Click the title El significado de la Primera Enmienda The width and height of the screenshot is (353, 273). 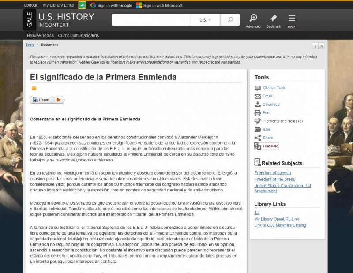(x=103, y=77)
